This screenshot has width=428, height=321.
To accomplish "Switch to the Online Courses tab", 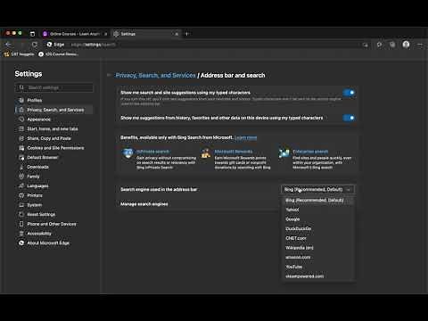I will [x=75, y=34].
